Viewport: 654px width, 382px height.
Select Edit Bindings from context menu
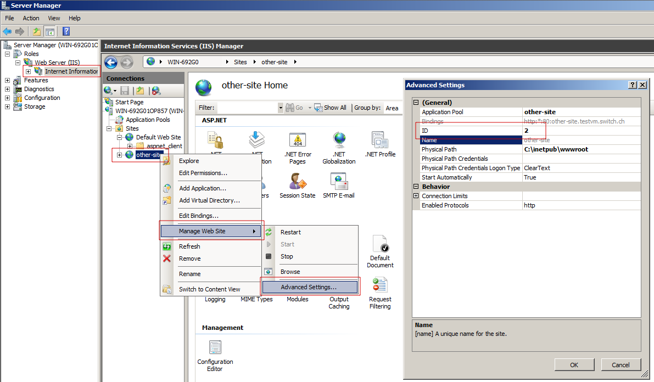coord(199,216)
